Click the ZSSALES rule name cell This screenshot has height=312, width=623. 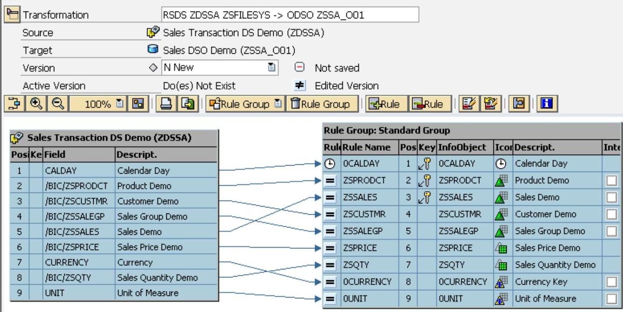pyautogui.click(x=369, y=197)
